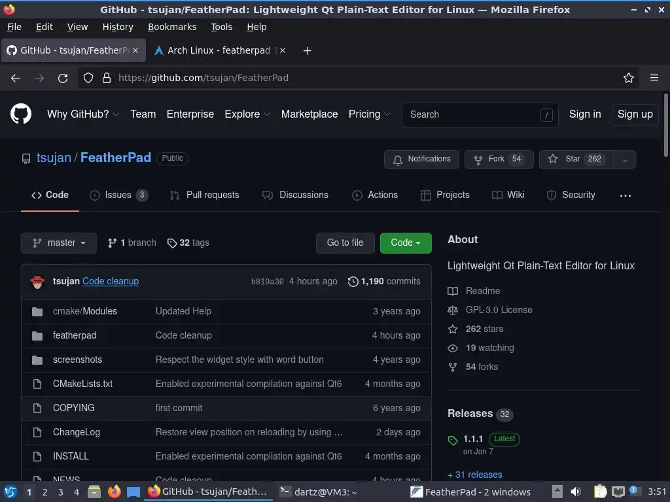Open the GPL-3.0 License link
This screenshot has width=670, height=502.
pos(499,310)
